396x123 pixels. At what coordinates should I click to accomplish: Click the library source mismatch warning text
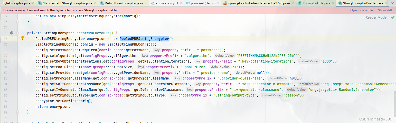[x=61, y=10]
